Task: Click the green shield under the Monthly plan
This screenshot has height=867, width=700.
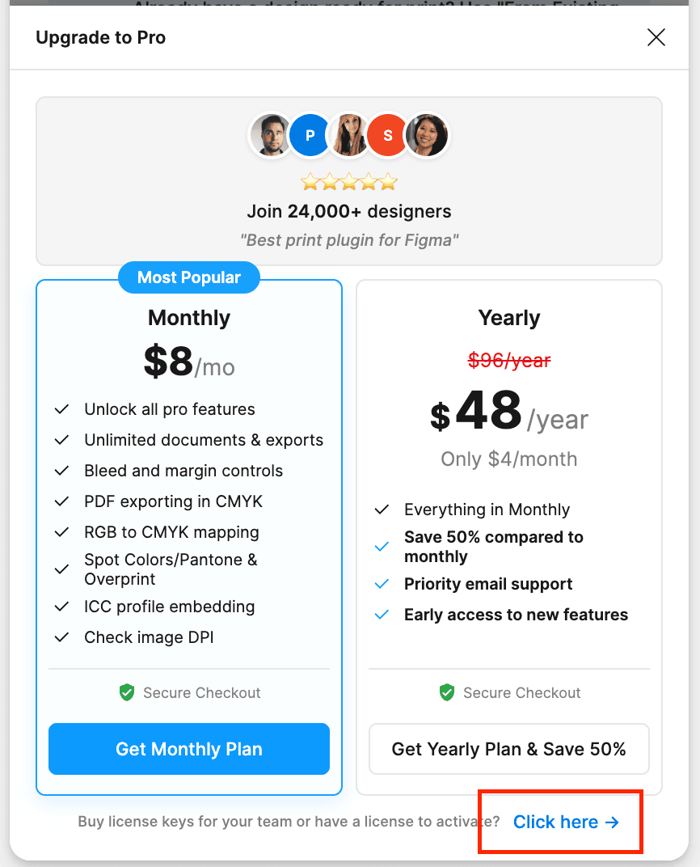Action: pyautogui.click(x=127, y=692)
